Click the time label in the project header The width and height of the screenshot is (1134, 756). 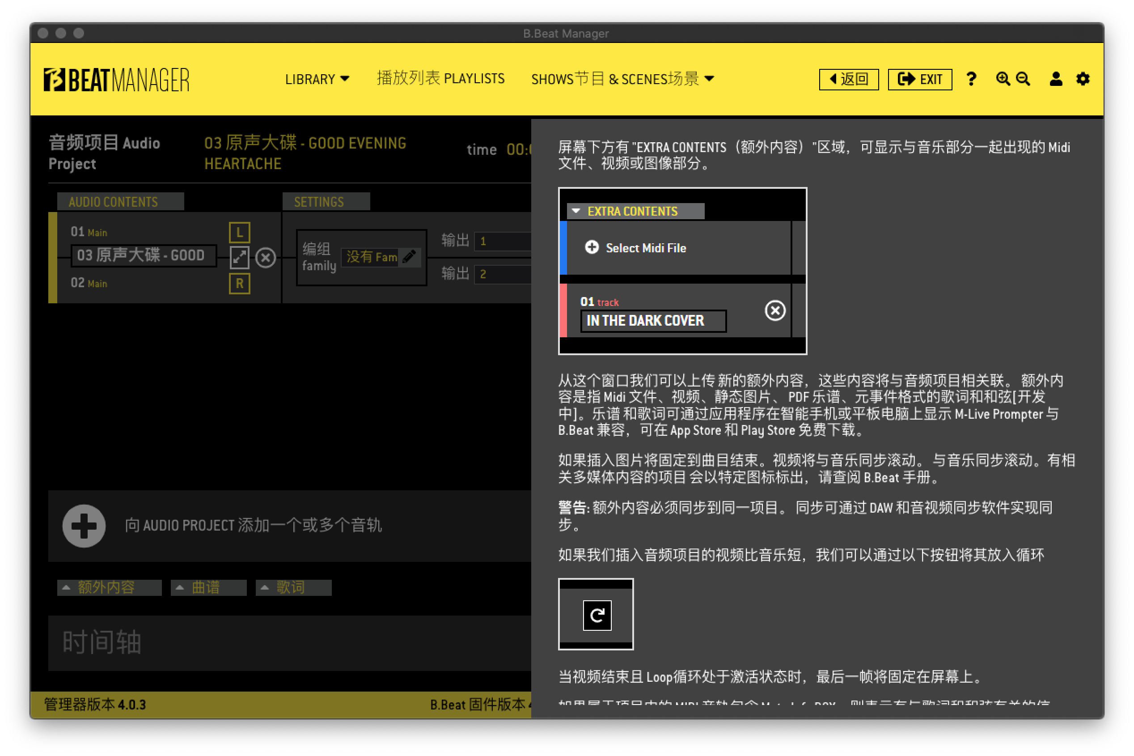(481, 149)
